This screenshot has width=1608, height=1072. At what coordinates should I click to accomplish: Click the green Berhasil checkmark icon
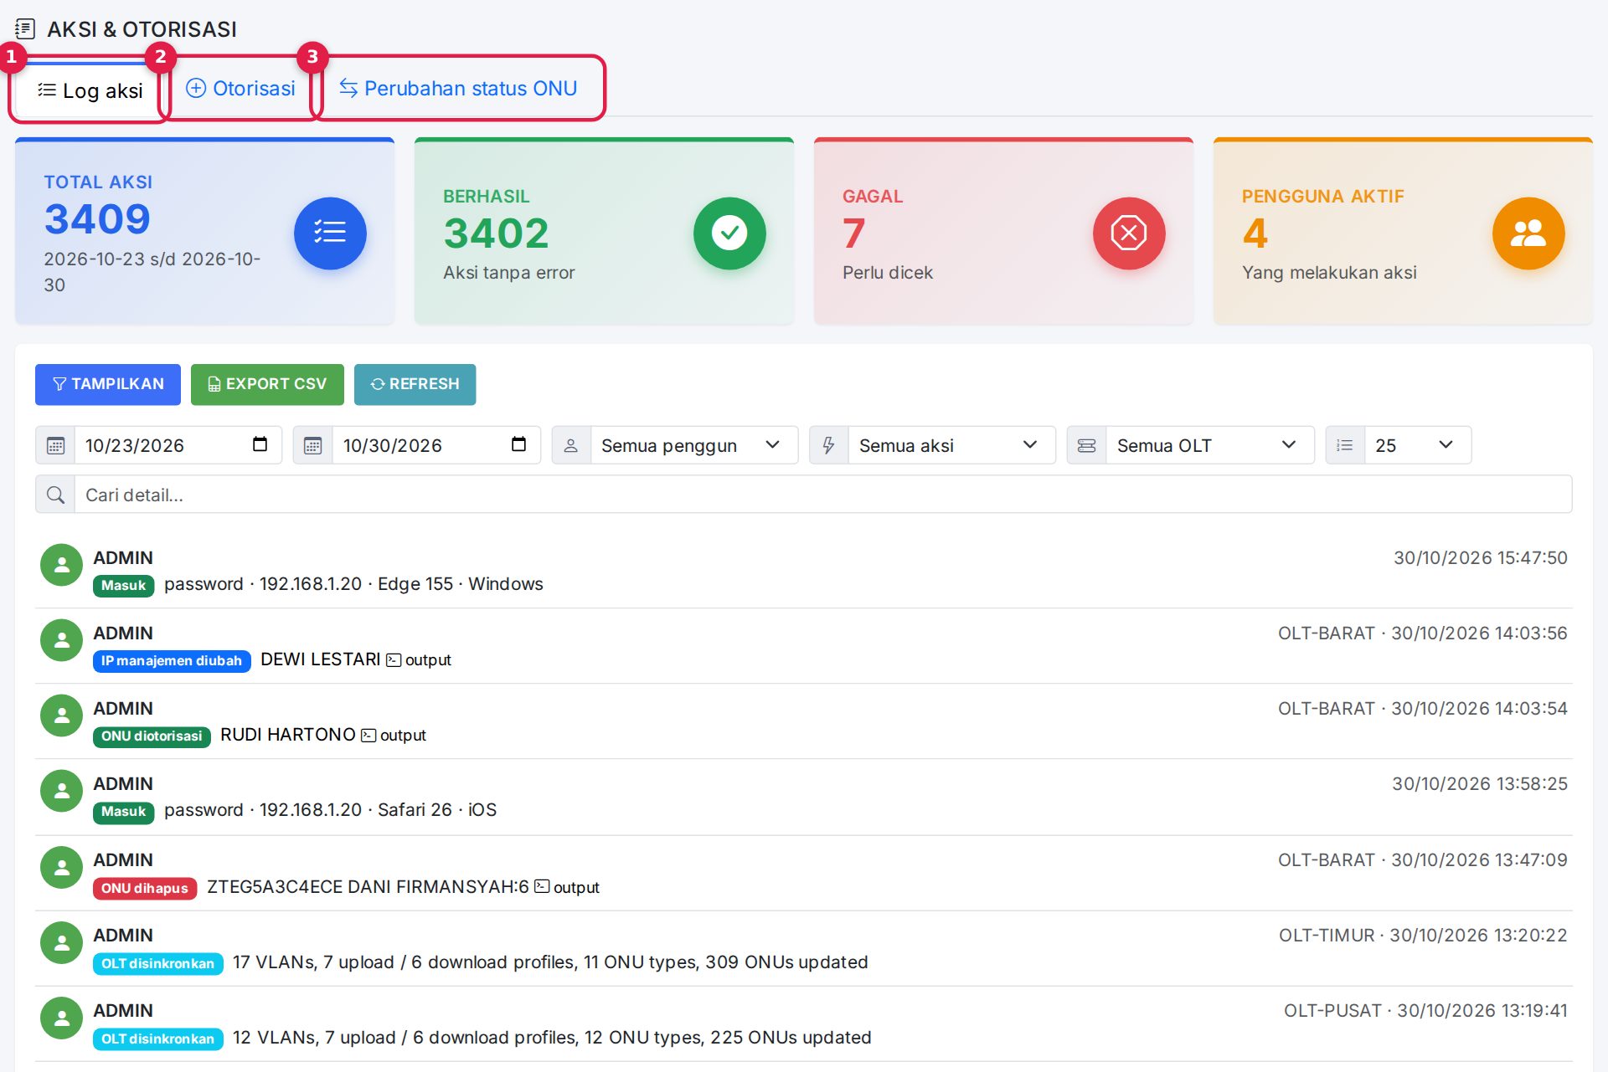[729, 233]
